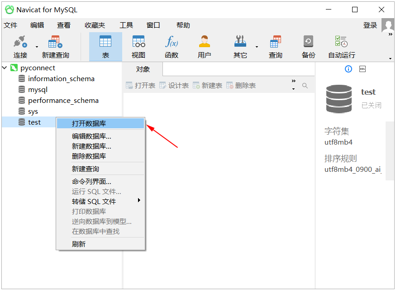Click the 登录 link
This screenshot has height=291, width=396.
(370, 25)
